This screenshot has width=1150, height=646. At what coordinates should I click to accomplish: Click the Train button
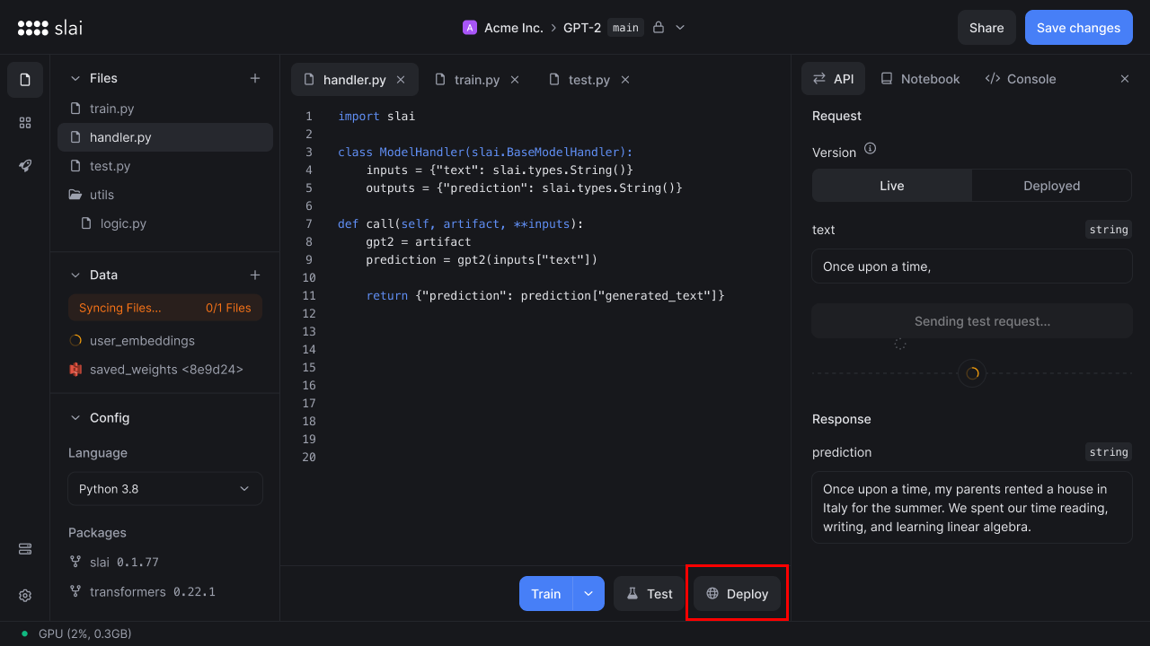point(546,594)
